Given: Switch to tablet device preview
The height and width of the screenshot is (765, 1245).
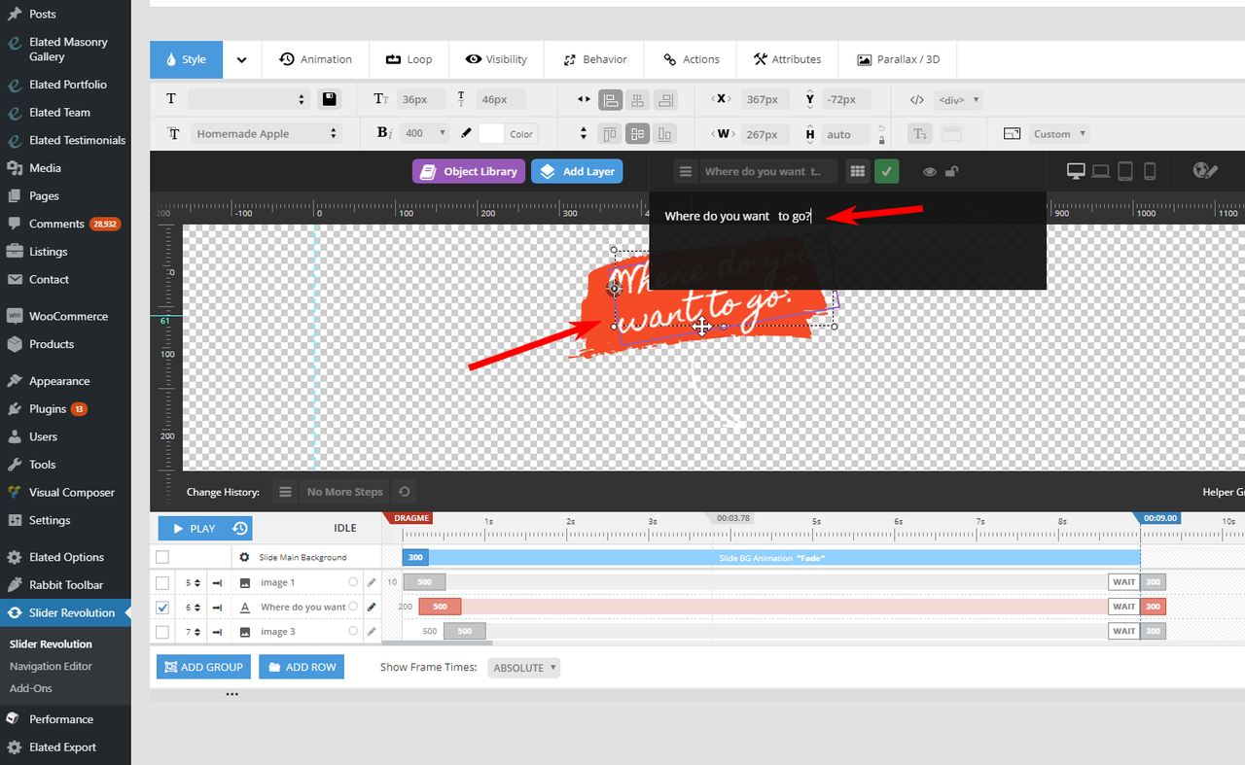Looking at the screenshot, I should (1125, 171).
